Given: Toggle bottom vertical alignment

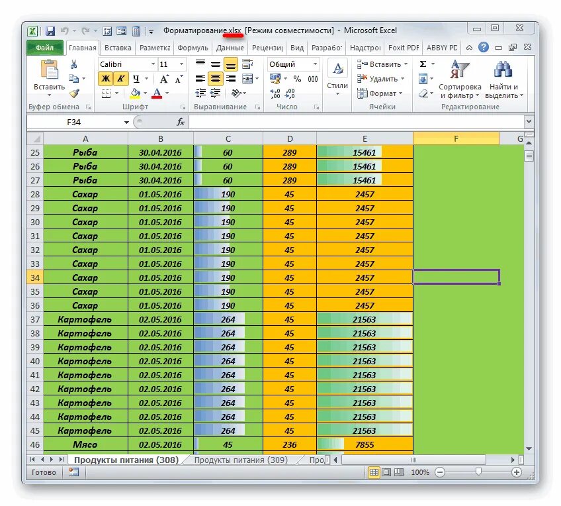Looking at the screenshot, I should (x=231, y=64).
